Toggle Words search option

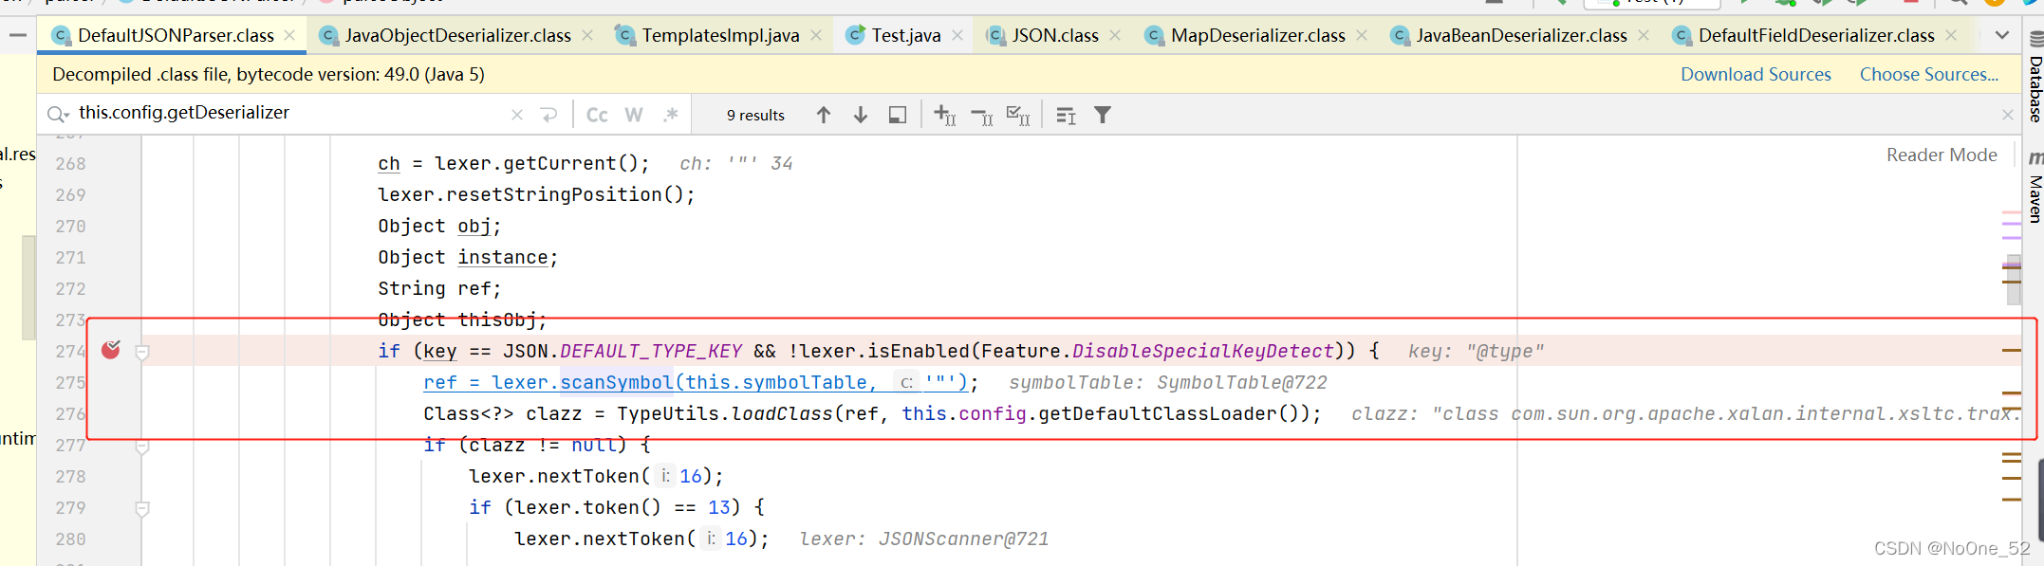pyautogui.click(x=634, y=115)
